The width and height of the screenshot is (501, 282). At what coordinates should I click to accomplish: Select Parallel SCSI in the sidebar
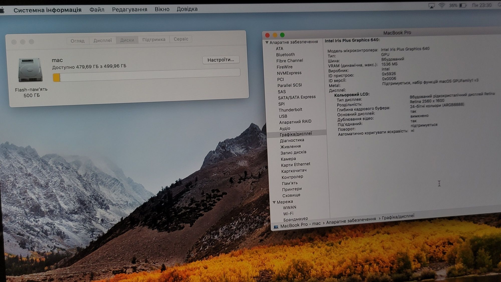click(x=290, y=85)
